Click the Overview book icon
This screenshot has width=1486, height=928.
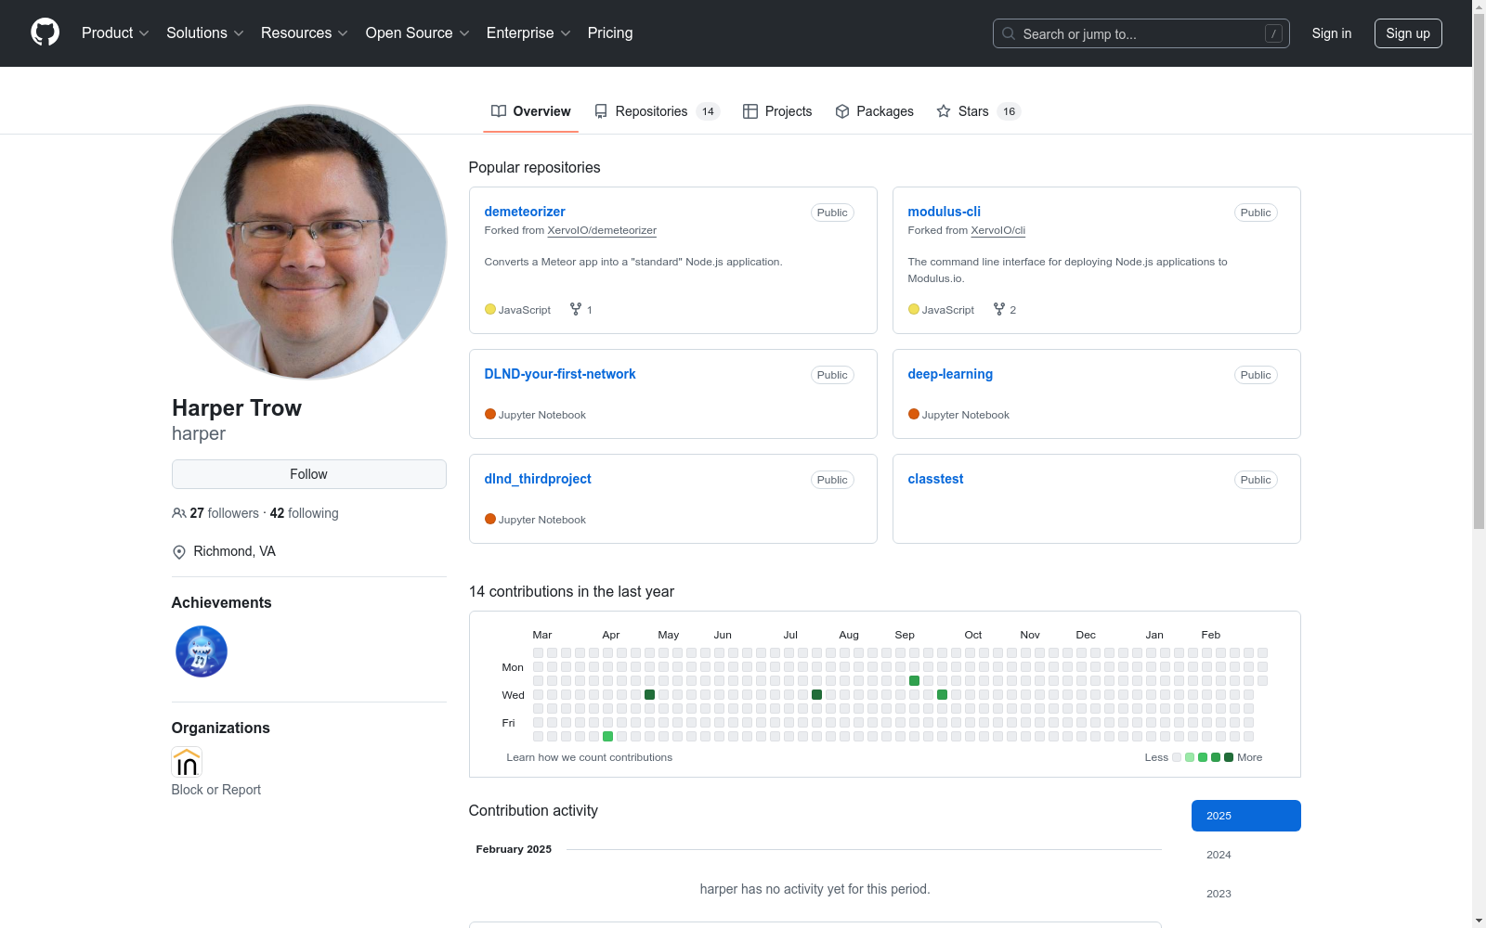(499, 111)
